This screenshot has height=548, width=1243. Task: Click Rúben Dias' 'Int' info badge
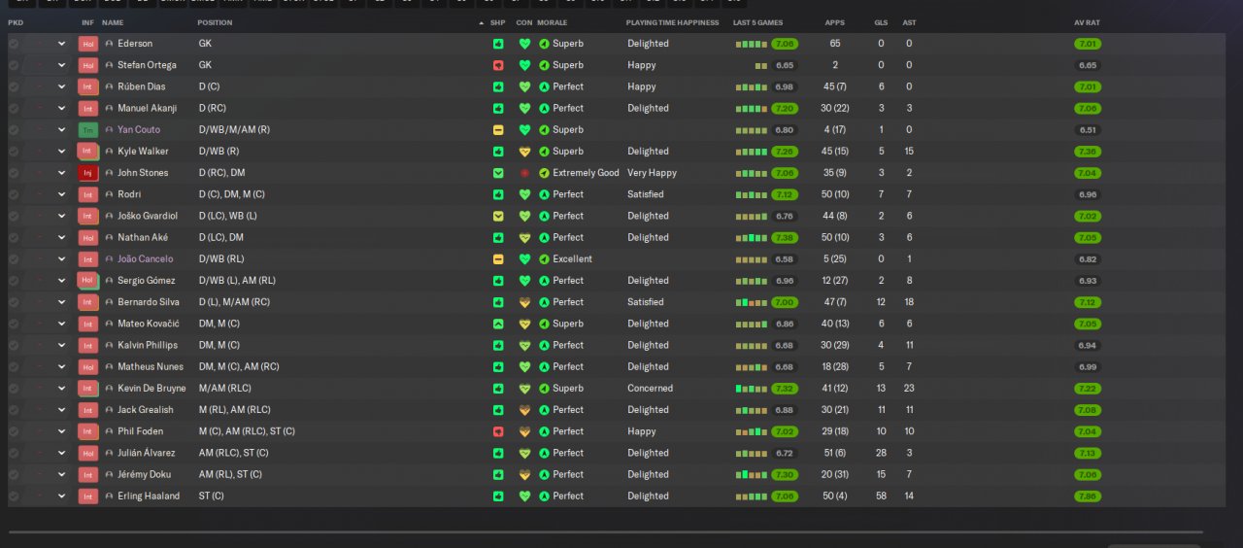click(88, 86)
